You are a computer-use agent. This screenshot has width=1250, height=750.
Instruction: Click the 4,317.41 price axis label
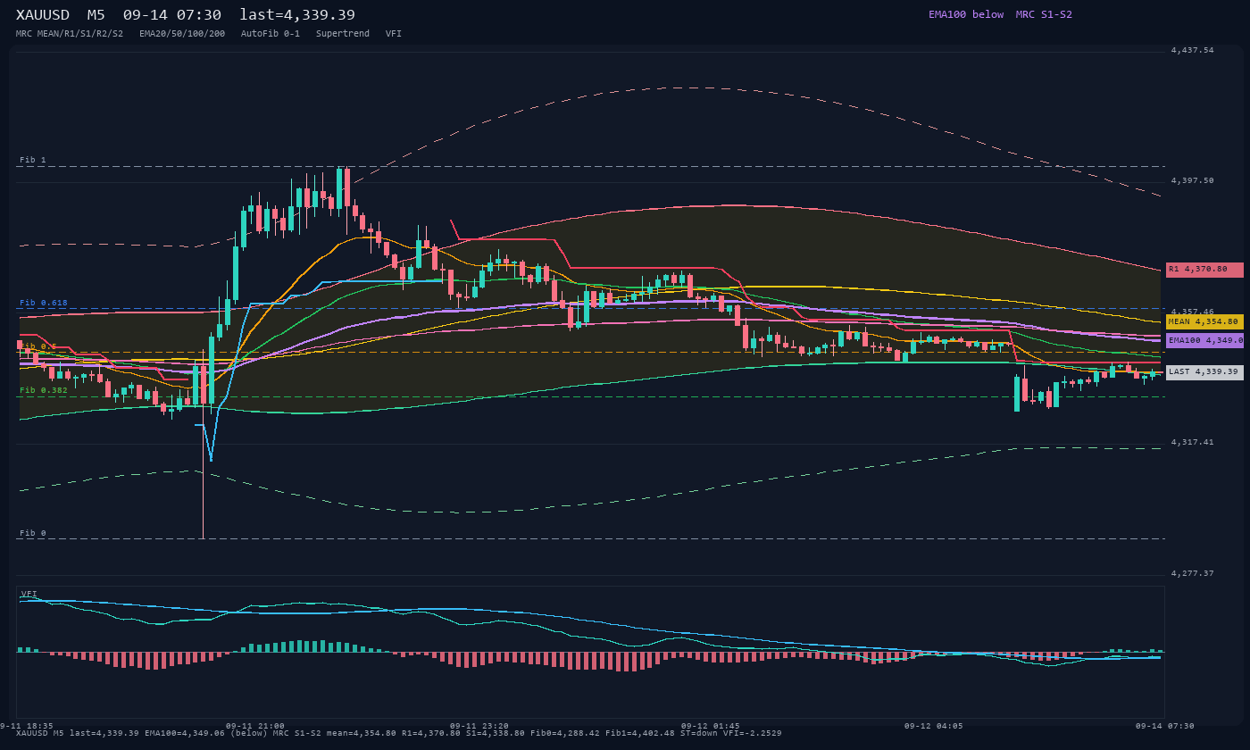point(1192,442)
